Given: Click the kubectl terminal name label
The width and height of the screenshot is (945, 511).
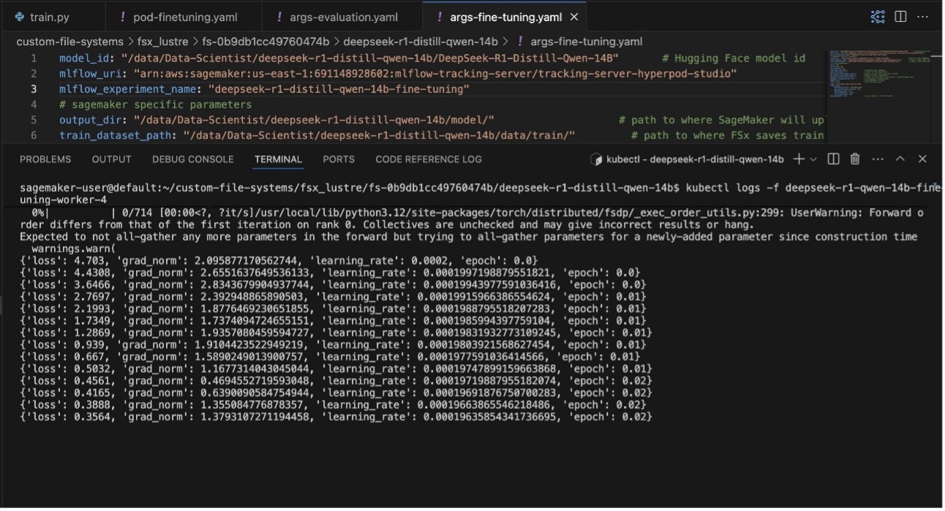Looking at the screenshot, I should (x=695, y=159).
